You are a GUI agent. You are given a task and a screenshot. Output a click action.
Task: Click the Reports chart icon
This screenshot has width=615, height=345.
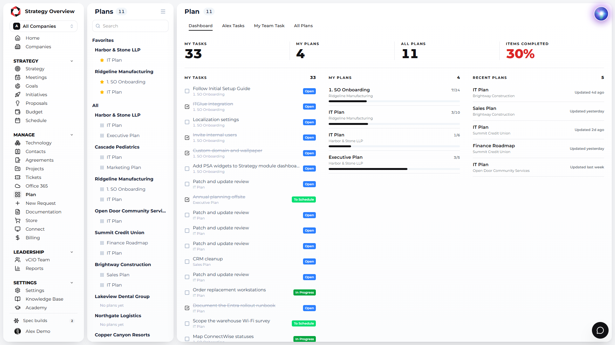tap(18, 268)
